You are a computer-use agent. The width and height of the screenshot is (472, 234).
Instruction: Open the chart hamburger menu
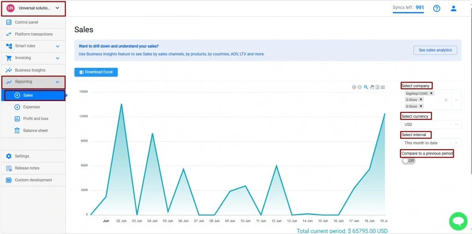click(383, 87)
